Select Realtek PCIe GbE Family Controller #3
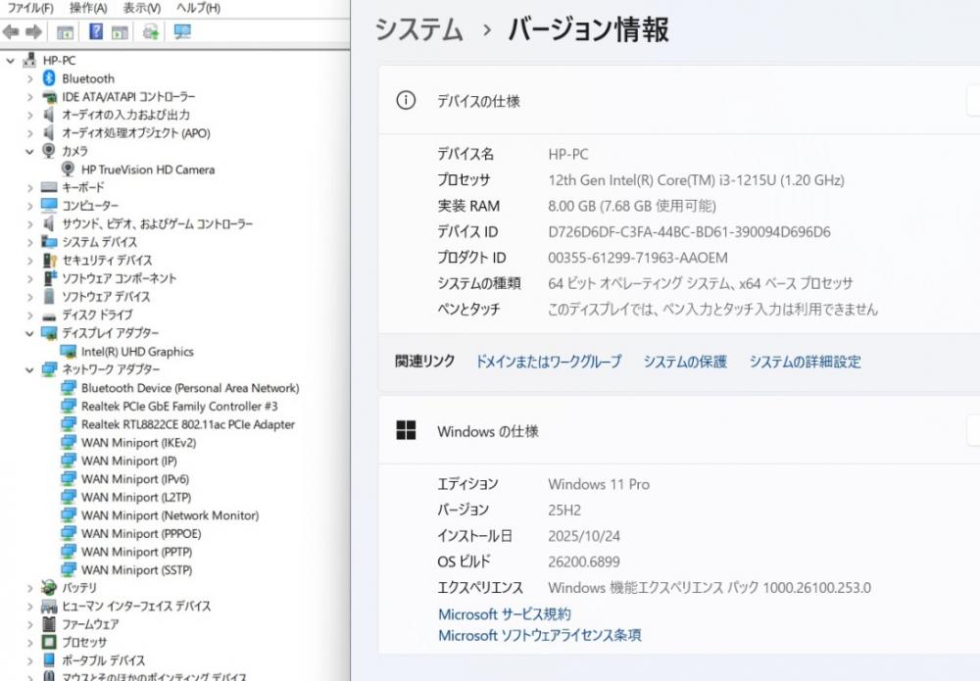 click(179, 406)
